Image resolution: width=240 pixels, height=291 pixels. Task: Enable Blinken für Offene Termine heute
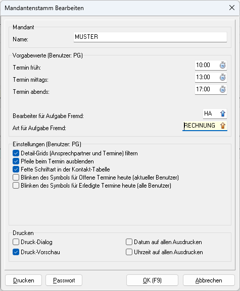[x=16, y=178]
